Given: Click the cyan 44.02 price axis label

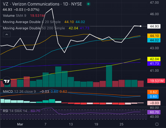Looking at the screenshot, I should [154, 40].
